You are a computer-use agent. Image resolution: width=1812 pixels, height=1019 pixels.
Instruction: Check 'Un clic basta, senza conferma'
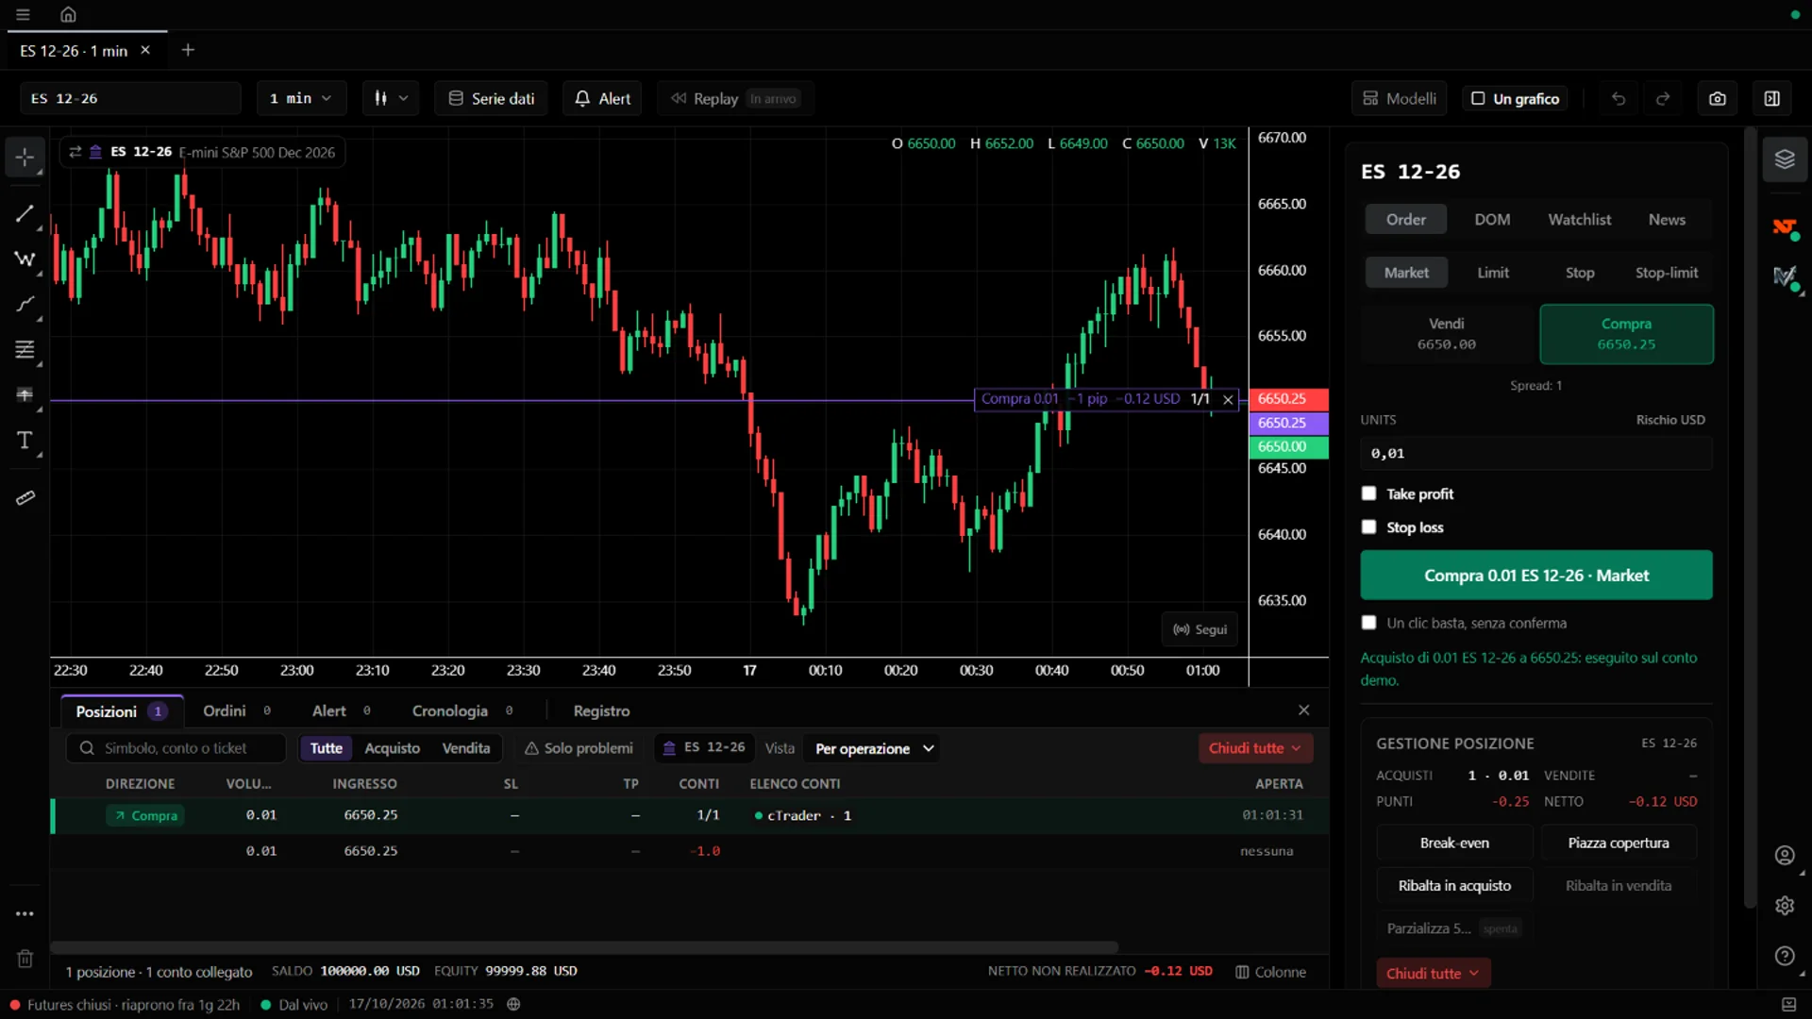(1369, 623)
